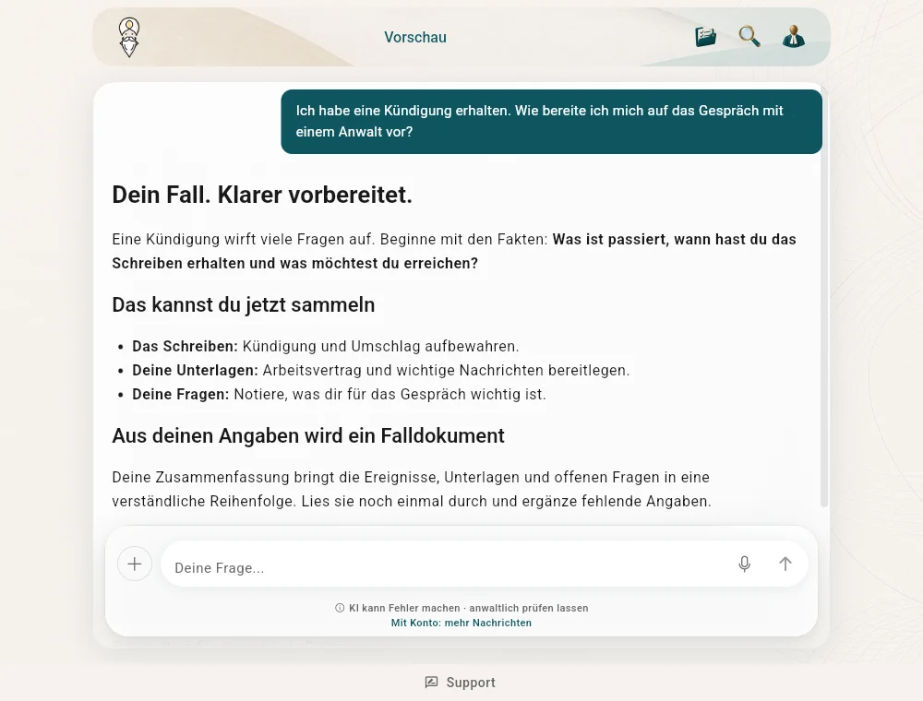Click the heading 'Das kannst du jetzt sammeln'
The image size is (923, 701).
pyautogui.click(x=243, y=304)
